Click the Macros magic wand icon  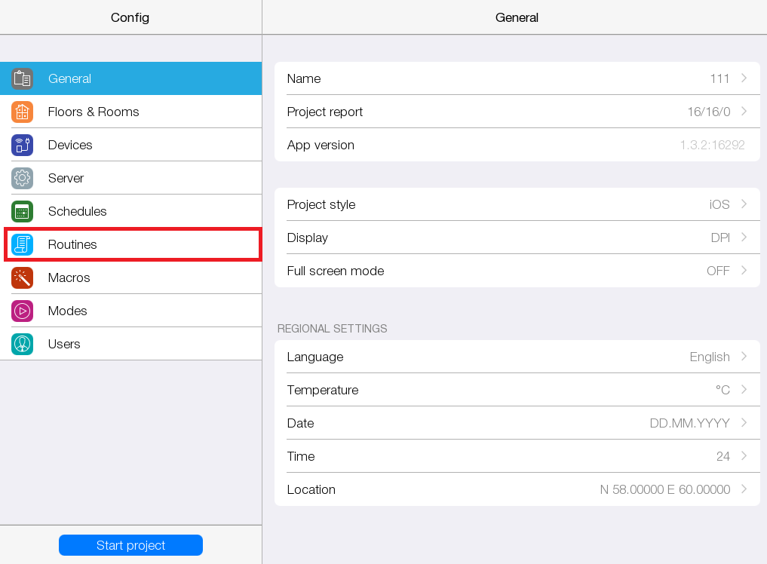pyautogui.click(x=22, y=277)
